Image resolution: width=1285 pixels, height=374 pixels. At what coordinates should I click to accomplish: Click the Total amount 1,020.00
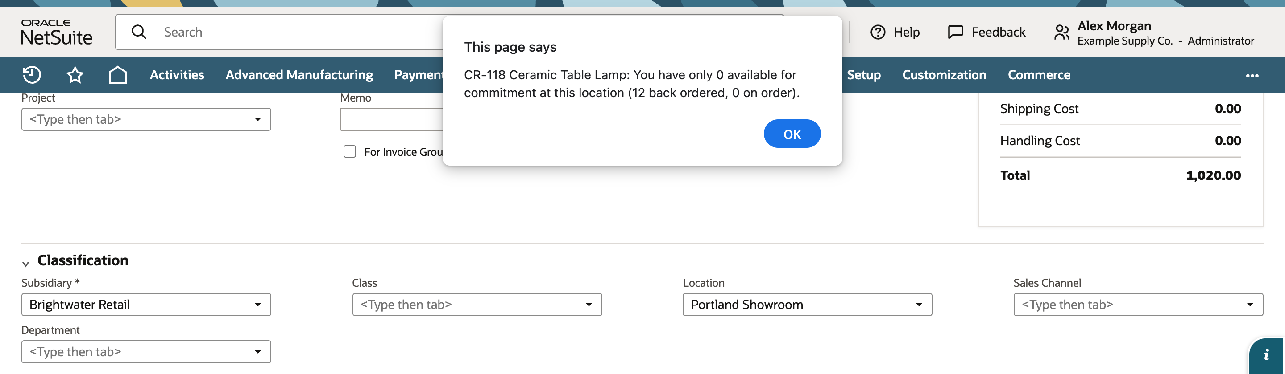tap(1213, 175)
